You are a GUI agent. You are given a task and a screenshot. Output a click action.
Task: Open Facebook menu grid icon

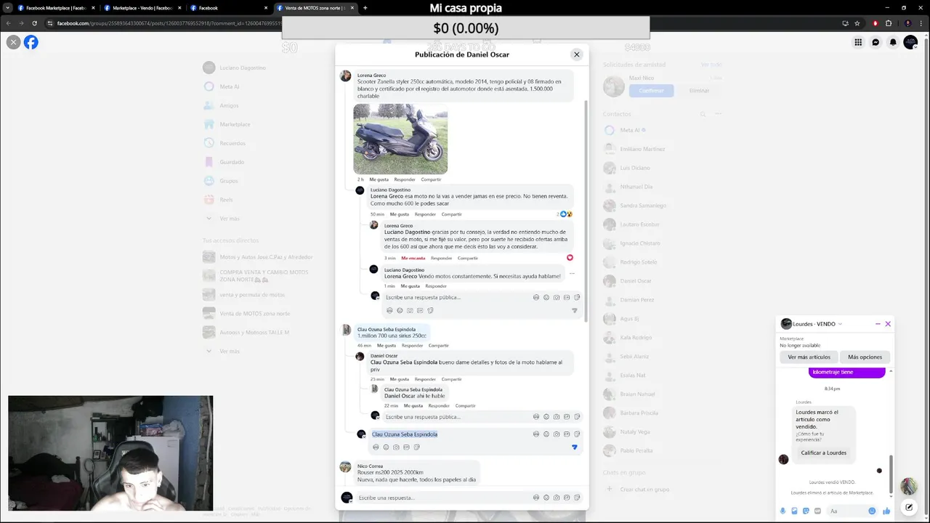click(858, 42)
